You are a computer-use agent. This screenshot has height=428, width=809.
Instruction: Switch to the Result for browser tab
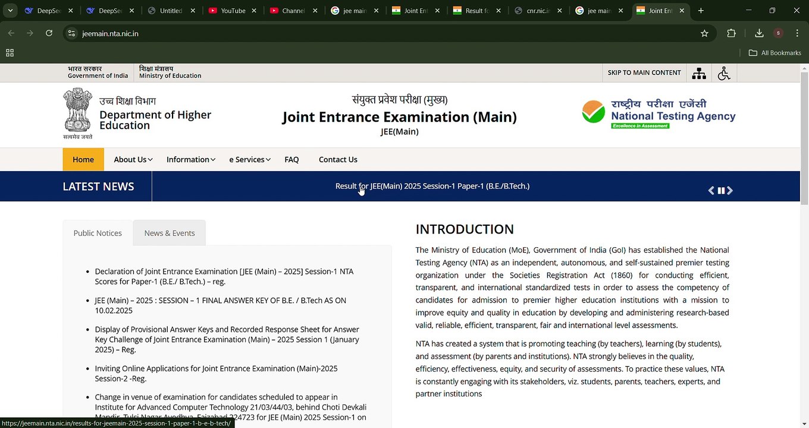coord(476,11)
